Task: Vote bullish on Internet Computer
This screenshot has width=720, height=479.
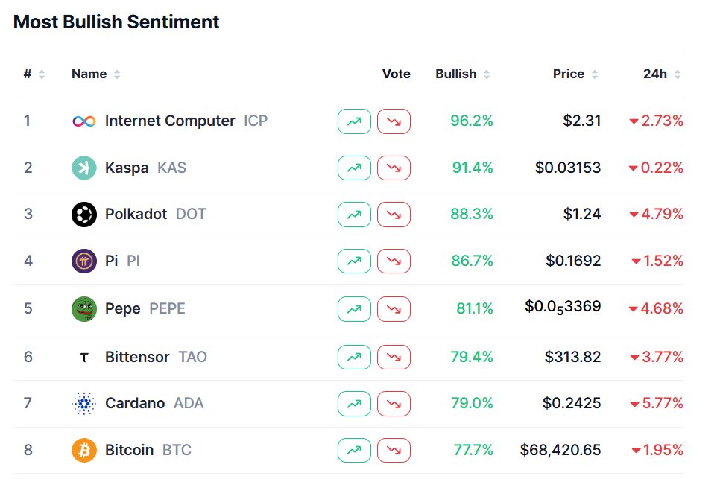Action: point(354,121)
